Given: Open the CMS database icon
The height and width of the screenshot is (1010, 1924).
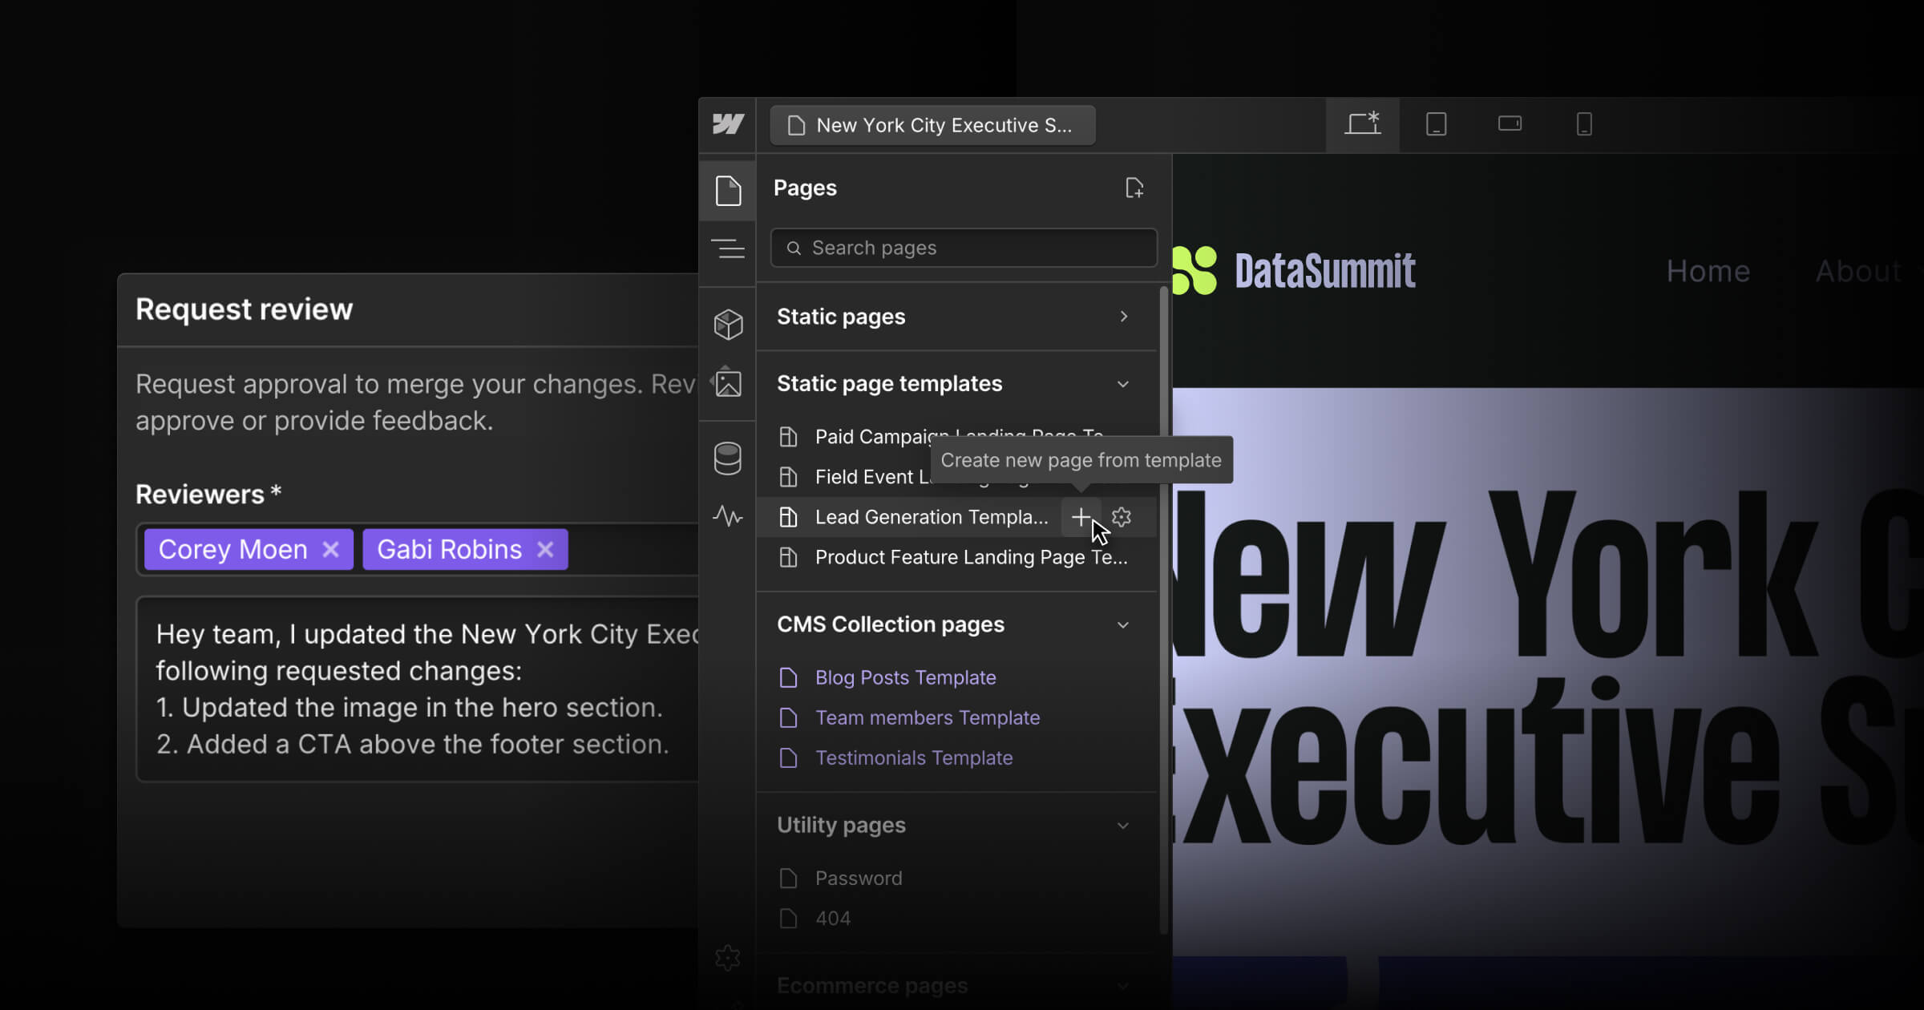Looking at the screenshot, I should (728, 459).
